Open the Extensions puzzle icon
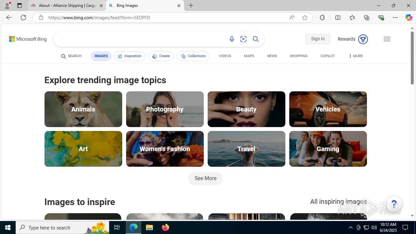Image resolution: width=416 pixels, height=234 pixels. (322, 18)
